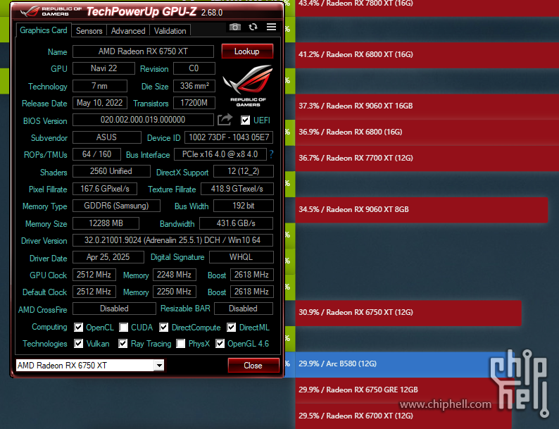Click the Memory Size field 12288 MB
The image size is (559, 429).
coord(106,223)
